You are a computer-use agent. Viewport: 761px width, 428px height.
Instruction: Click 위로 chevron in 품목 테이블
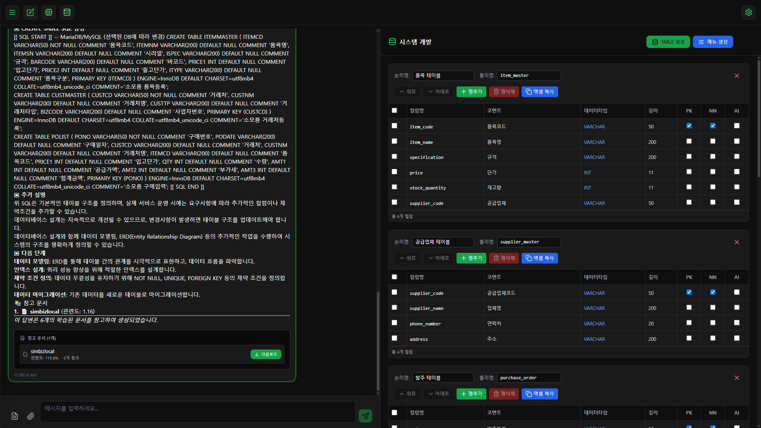click(407, 92)
